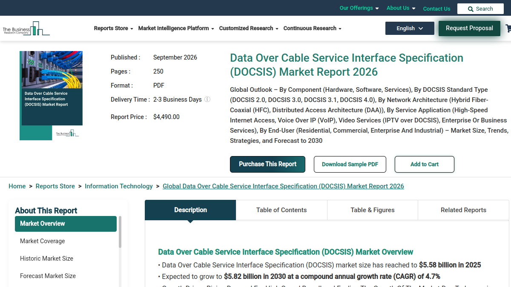Select the Description tab
This screenshot has width=511, height=287.
pyautogui.click(x=190, y=210)
